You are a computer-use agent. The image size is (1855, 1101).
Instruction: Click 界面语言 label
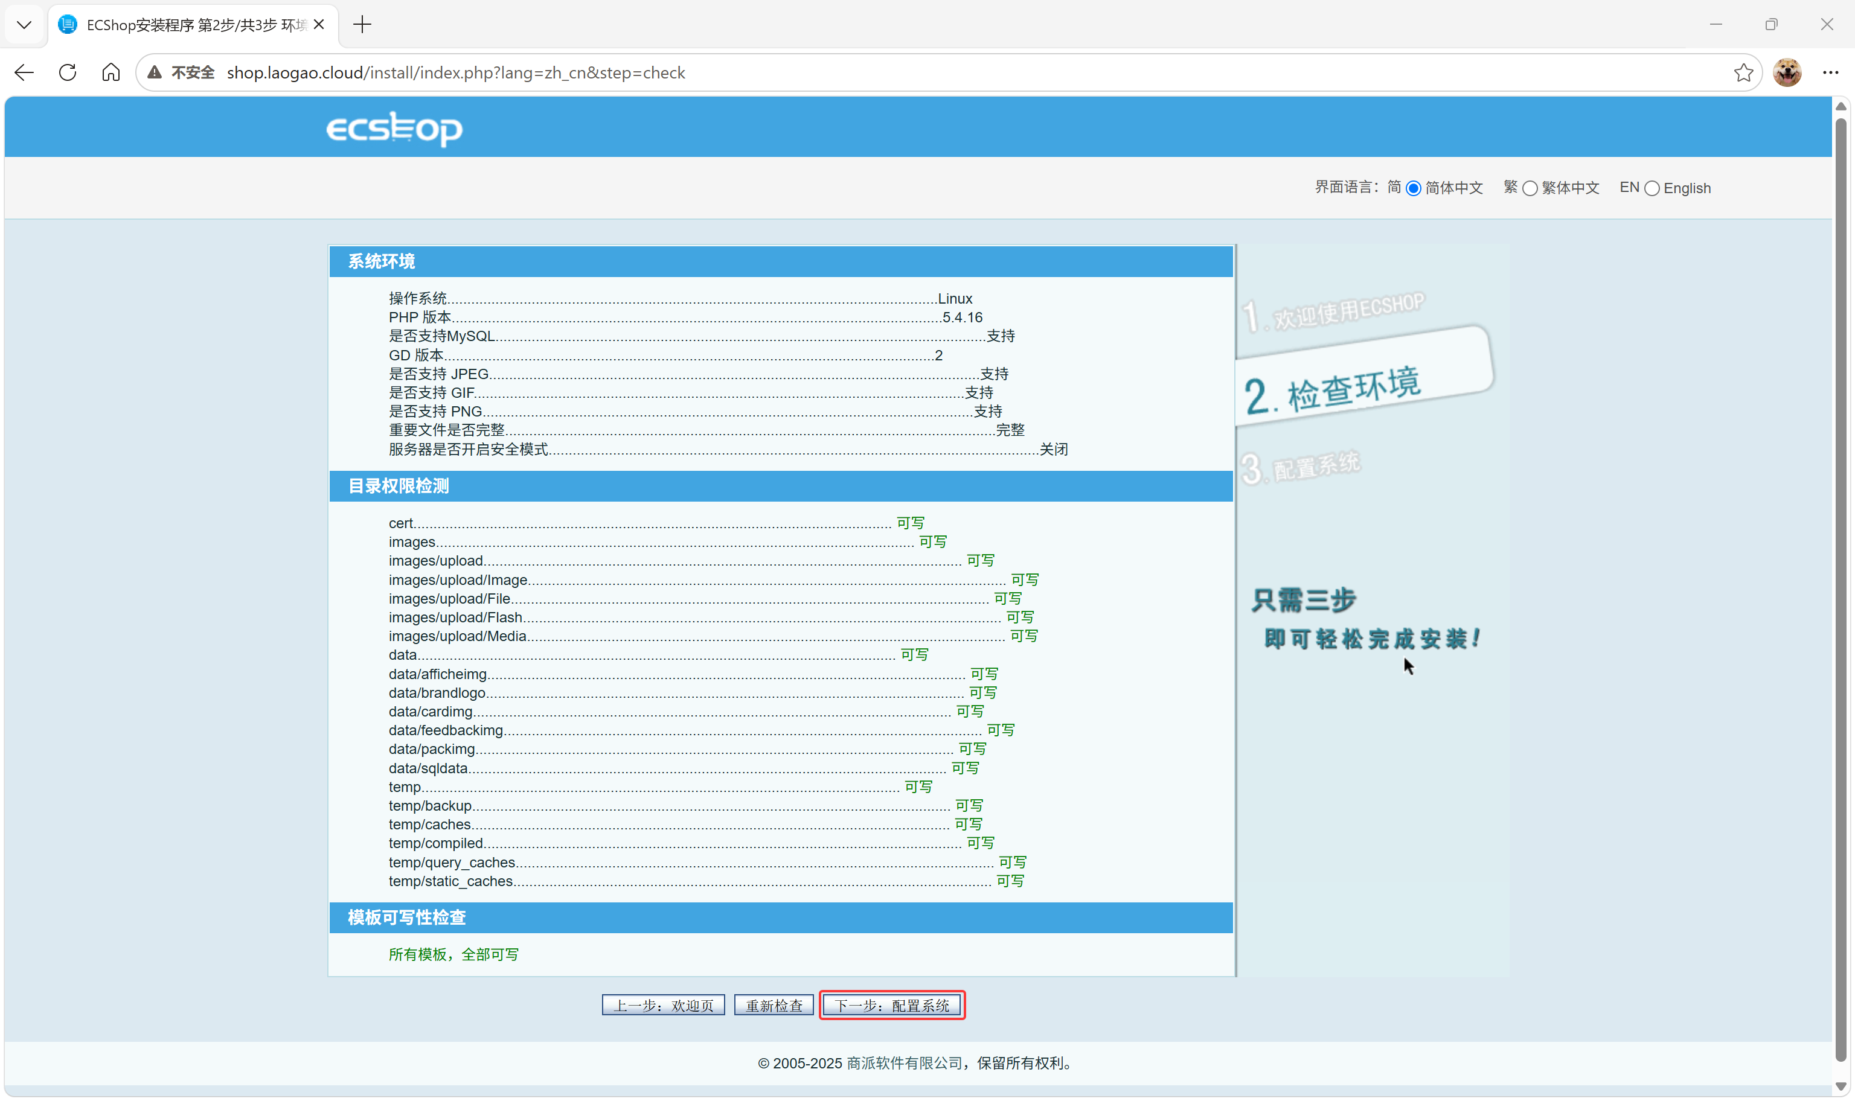[x=1348, y=188]
